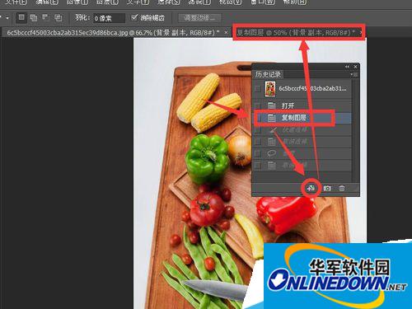Select the Subtract from Selection mode icon
This screenshot has height=309, width=412.
coord(45,18)
